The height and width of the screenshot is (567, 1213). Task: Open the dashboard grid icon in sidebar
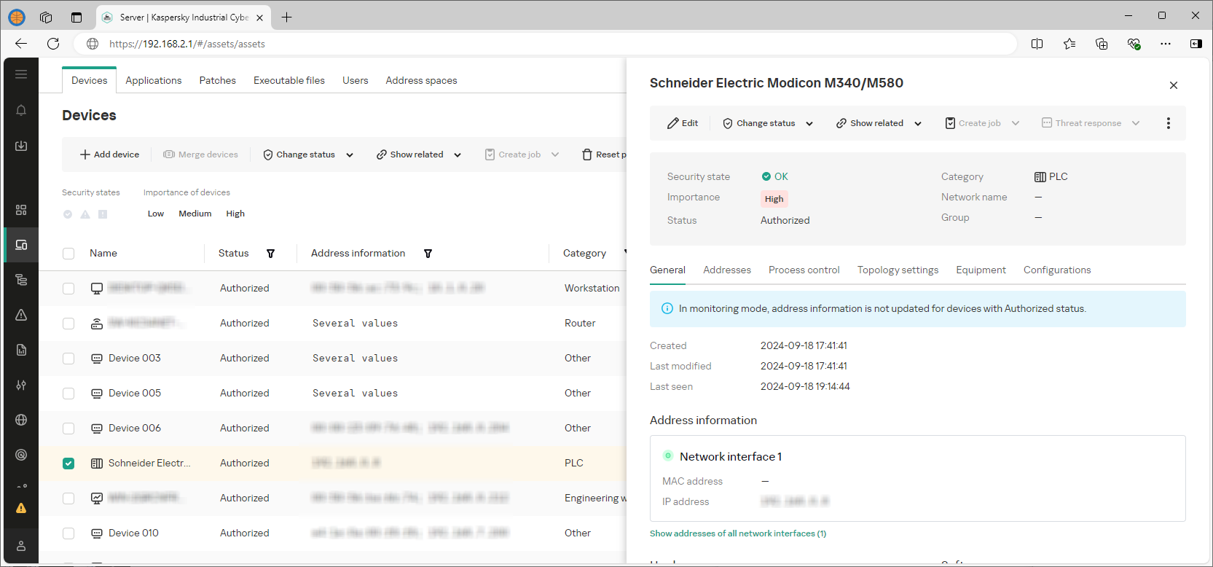21,210
